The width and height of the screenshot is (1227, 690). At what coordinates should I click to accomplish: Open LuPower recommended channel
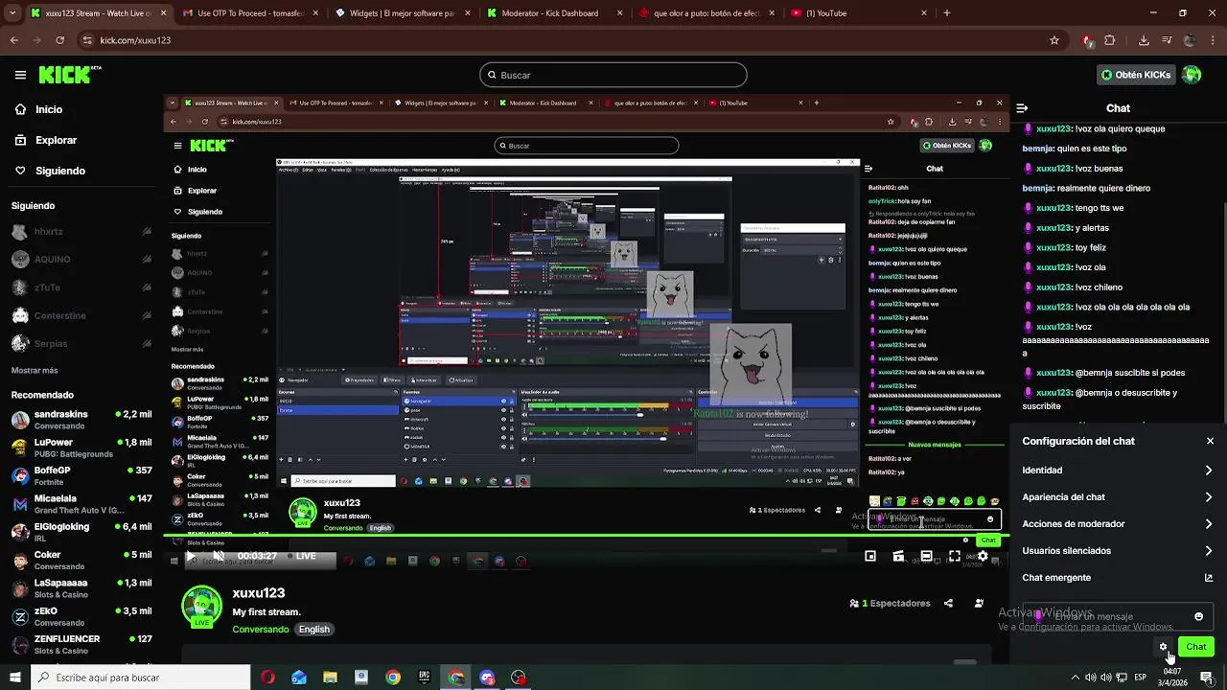[81, 448]
